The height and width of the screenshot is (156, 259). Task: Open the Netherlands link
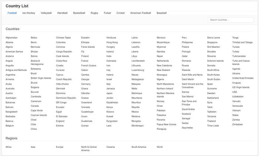[163, 61]
